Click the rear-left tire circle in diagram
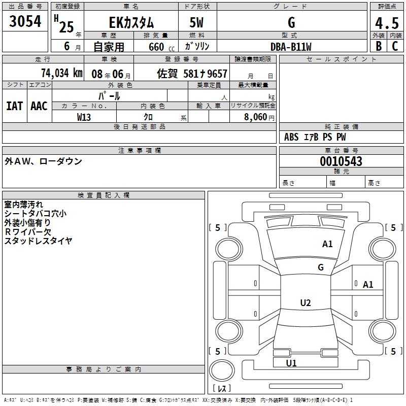The image size is (406, 406). click(229, 331)
